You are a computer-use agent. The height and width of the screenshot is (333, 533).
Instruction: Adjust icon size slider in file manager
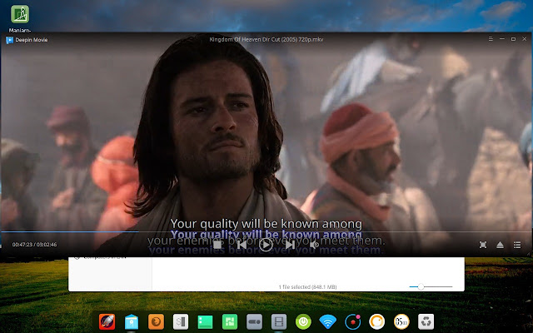click(431, 286)
